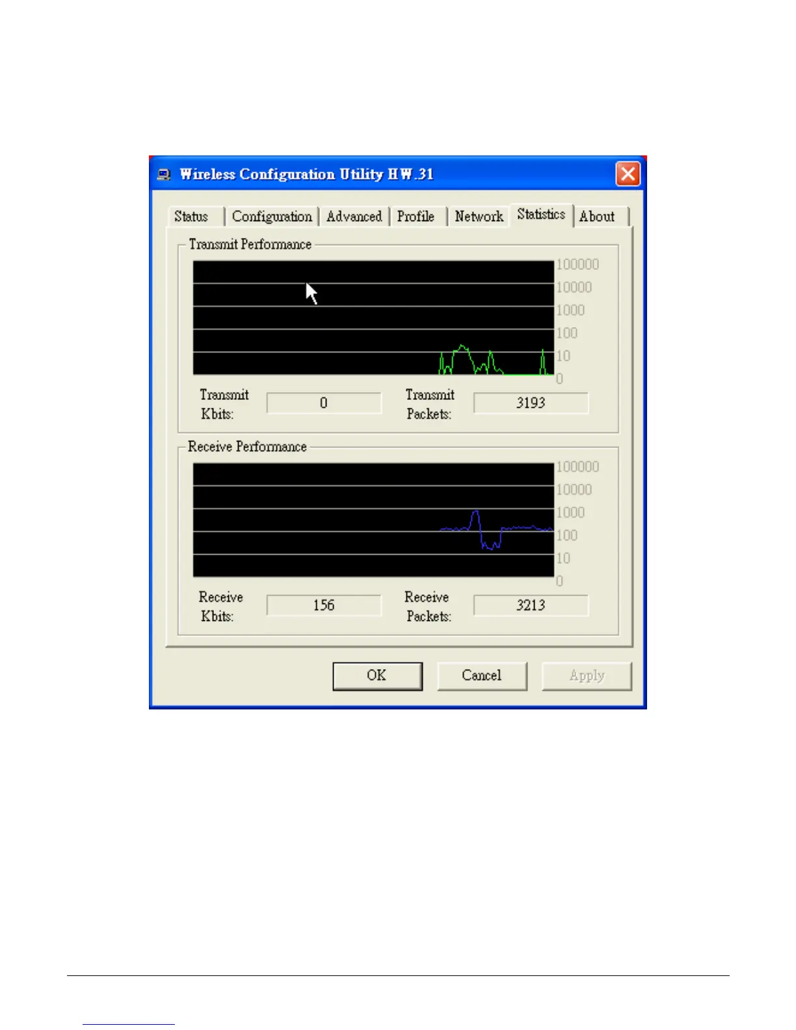Select the Profile tab
The image size is (796, 1030).
418,217
